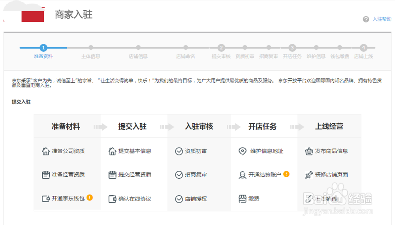The height and width of the screenshot is (225, 395).
Task: Click the 准备材料 column heading
Action: pyautogui.click(x=66, y=127)
